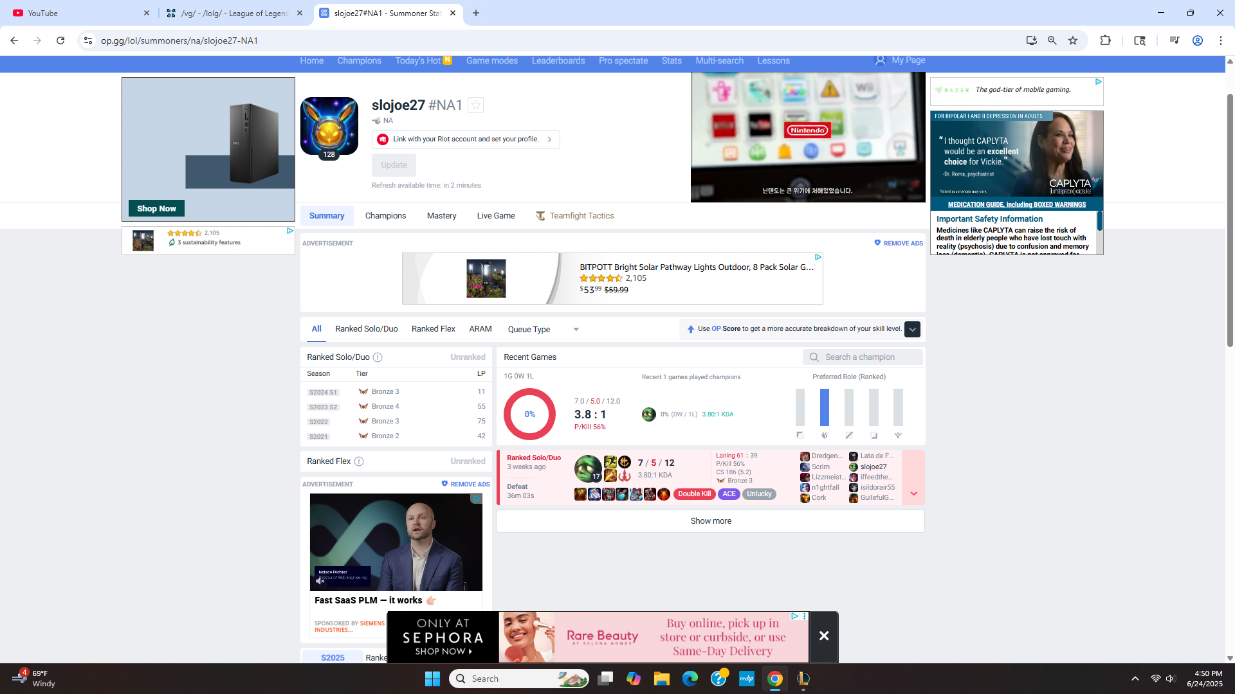This screenshot has width=1235, height=694.
Task: Switch to the /vg/ /lolg/ browser tab
Action: pos(234,13)
